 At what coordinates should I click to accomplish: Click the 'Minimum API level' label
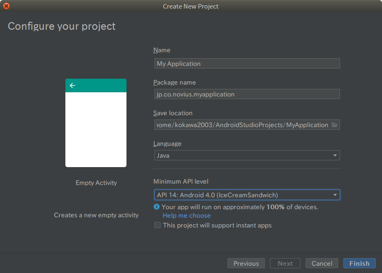tap(181, 182)
